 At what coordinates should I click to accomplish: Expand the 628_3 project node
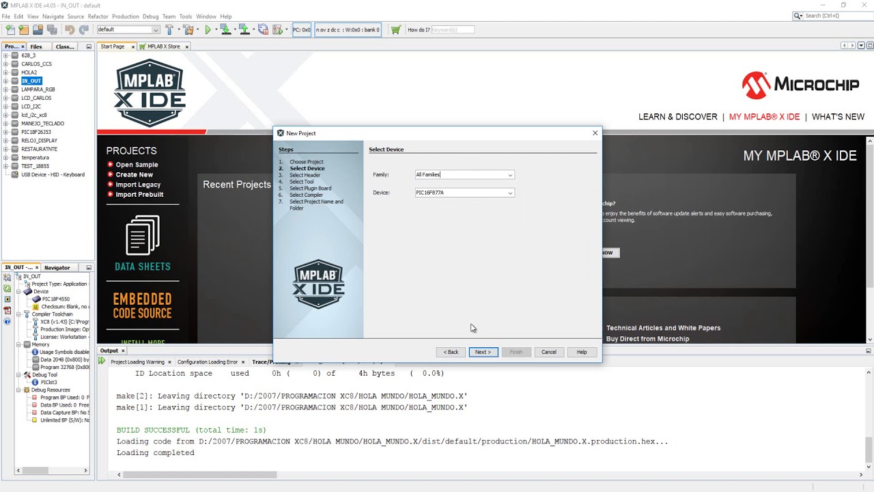(5, 55)
